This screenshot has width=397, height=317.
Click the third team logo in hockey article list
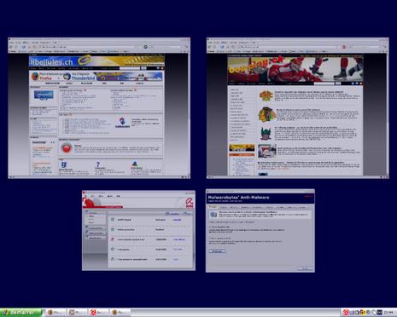[266, 133]
